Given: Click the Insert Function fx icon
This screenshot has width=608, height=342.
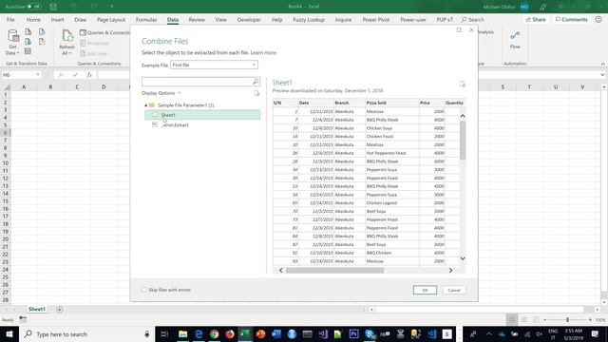Looking at the screenshot, I should click(89, 75).
